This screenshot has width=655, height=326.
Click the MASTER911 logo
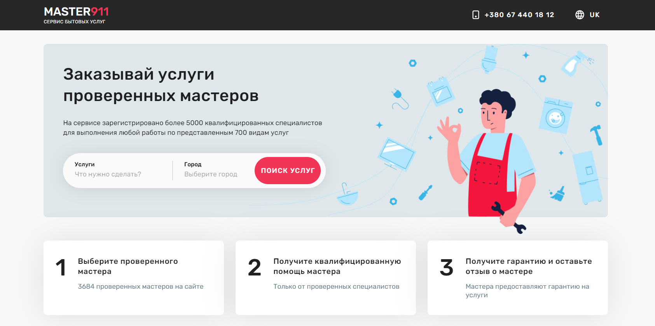tap(76, 15)
